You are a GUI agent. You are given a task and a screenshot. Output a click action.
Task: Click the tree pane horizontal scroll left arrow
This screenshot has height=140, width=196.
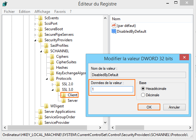[5, 127]
